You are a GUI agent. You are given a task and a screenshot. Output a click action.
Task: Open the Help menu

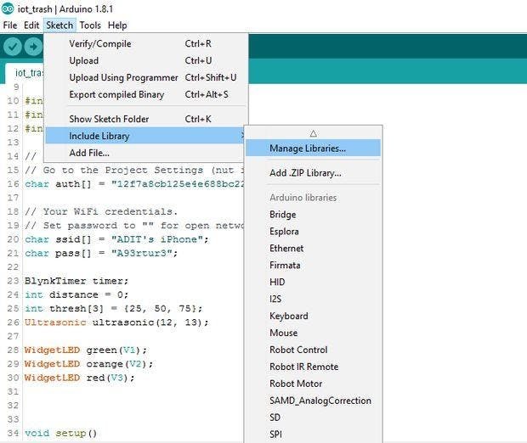coord(117,25)
